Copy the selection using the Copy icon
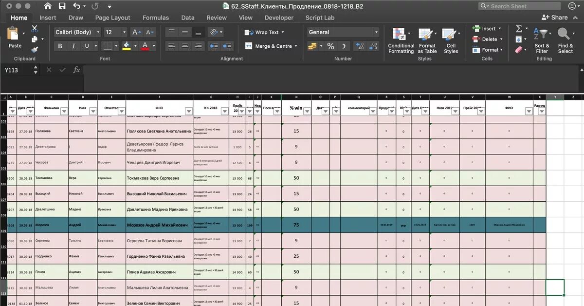Screen dimensions: 584x306 (x=35, y=39)
